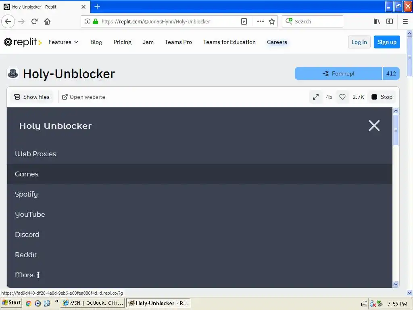
Task: Open the Jam link
Action: [148, 42]
